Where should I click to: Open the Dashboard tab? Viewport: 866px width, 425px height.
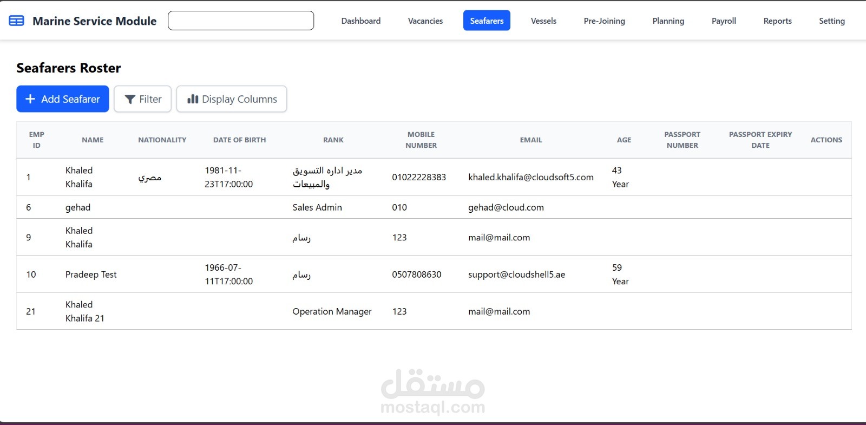[361, 21]
